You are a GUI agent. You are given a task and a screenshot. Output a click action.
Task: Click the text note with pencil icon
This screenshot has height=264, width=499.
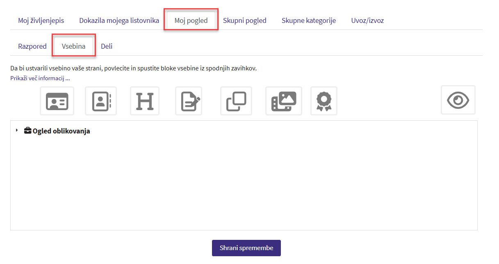point(189,101)
